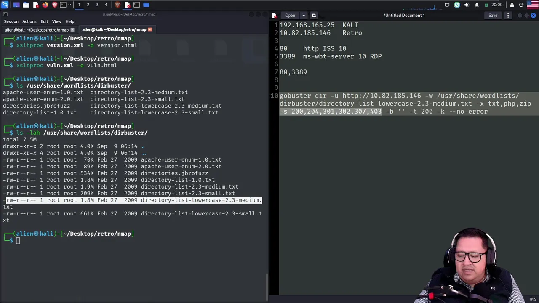Switch to workspace 1
The width and height of the screenshot is (539, 303).
point(79,5)
